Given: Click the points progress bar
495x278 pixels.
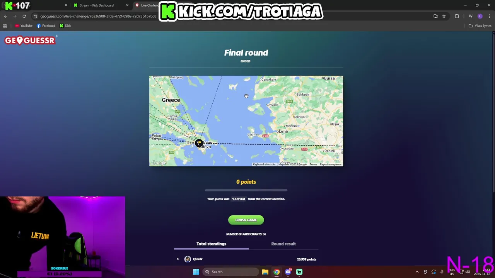Looking at the screenshot, I should 246,190.
